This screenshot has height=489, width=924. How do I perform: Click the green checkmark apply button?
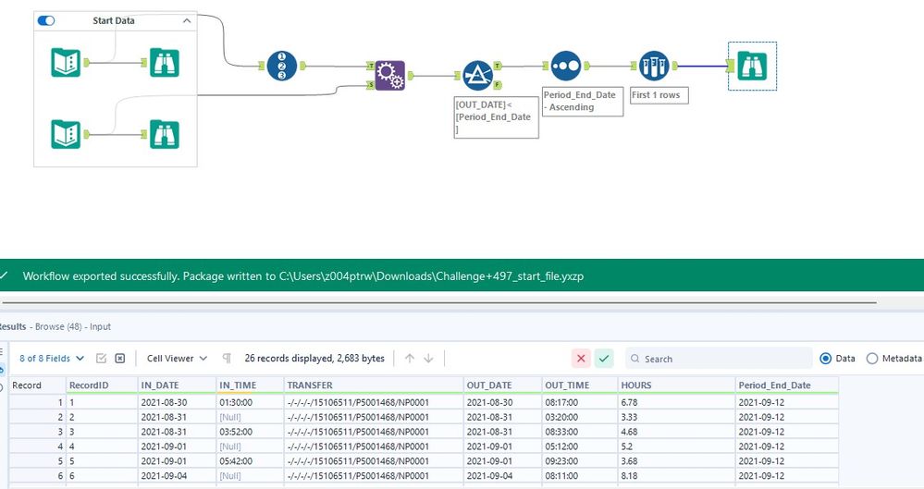click(x=604, y=359)
